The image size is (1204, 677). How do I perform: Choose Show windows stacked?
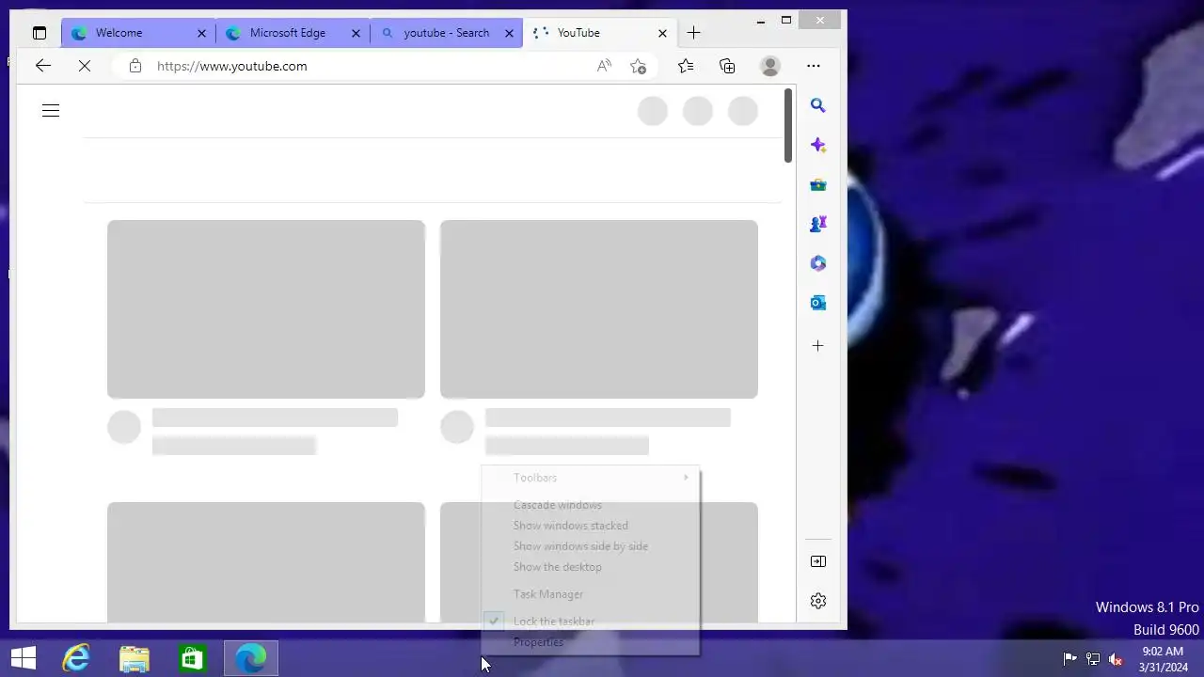point(591,526)
